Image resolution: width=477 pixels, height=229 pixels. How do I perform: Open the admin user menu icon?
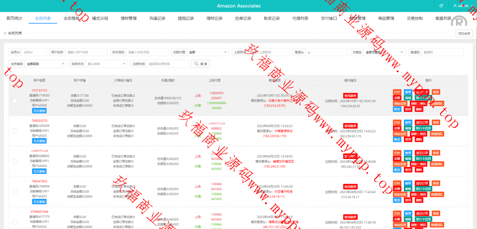[x=456, y=6]
